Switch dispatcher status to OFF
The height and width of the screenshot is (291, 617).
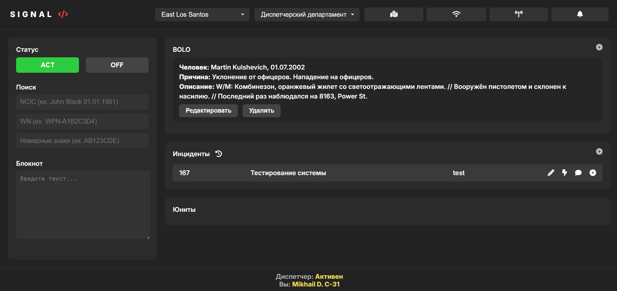tap(117, 65)
